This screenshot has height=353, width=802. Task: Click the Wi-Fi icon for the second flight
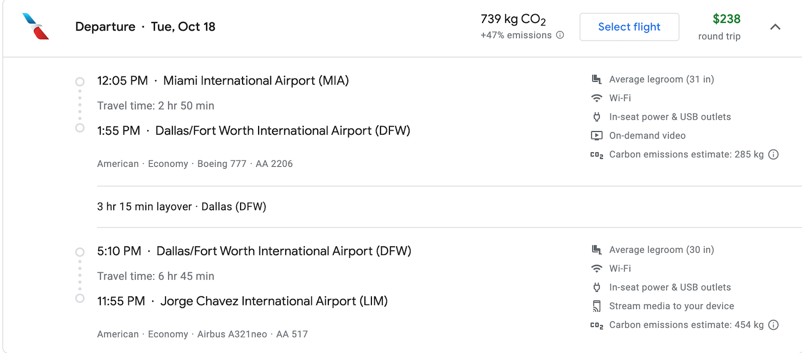coord(596,268)
